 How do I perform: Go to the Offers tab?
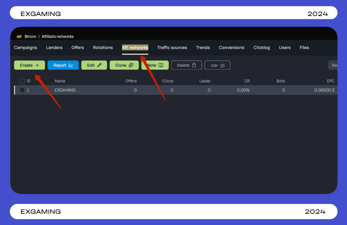78,48
